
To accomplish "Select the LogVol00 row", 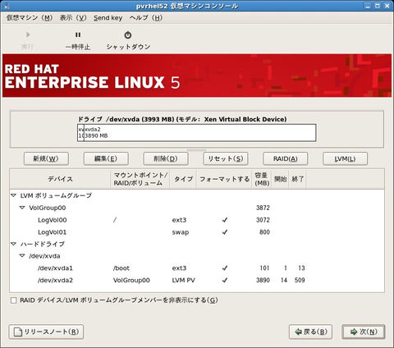I will 197,220.
